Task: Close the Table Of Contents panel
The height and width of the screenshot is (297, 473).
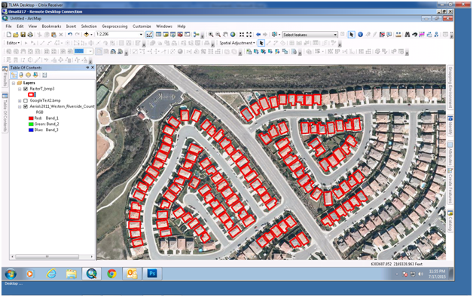Action: click(x=93, y=68)
